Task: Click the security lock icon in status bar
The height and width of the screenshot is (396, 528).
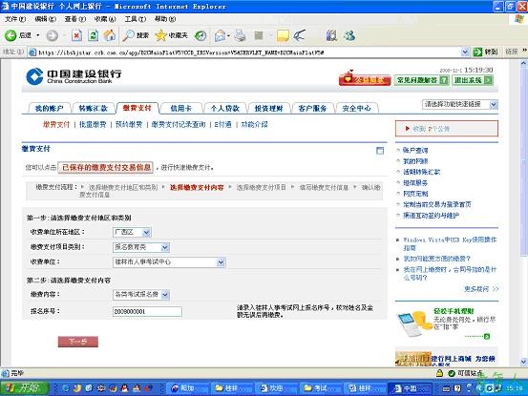Action: point(439,373)
